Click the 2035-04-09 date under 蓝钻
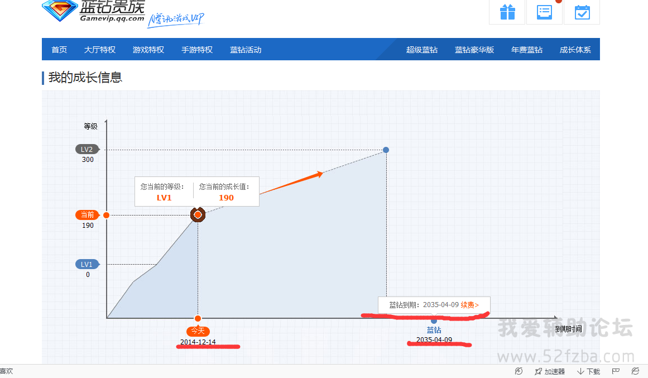The width and height of the screenshot is (648, 378). tap(434, 340)
